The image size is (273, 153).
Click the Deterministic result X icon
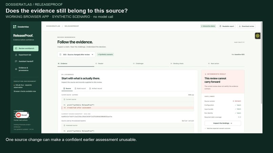click(206, 74)
